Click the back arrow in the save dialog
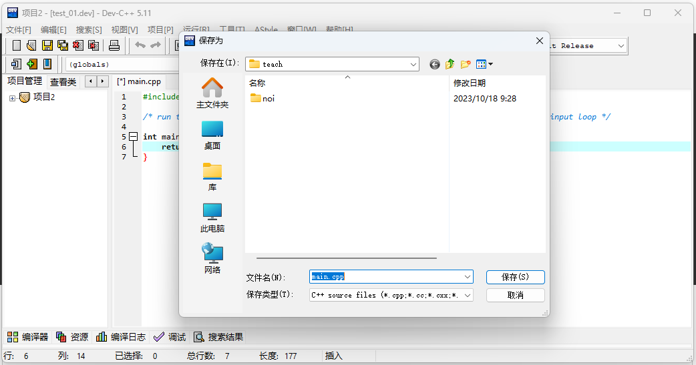 pyautogui.click(x=435, y=64)
